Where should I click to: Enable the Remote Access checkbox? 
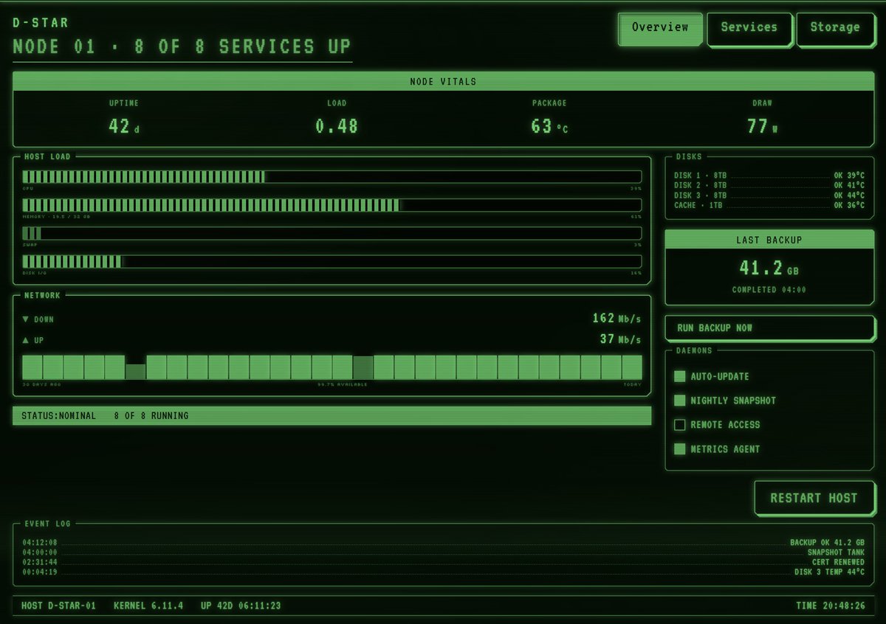[680, 425]
